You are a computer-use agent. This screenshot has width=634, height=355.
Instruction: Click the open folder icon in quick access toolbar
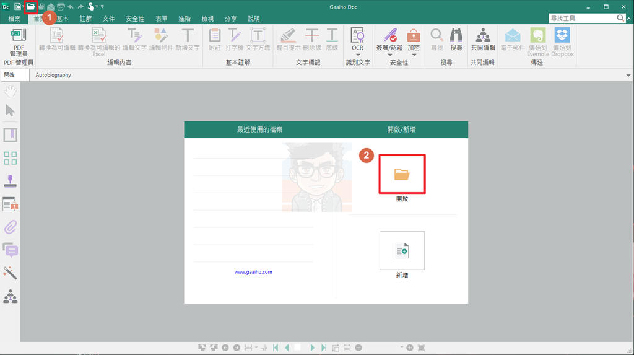tap(31, 6)
